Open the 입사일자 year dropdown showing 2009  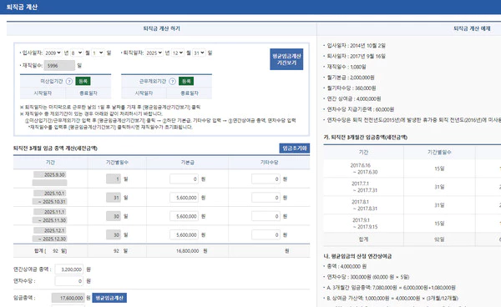pyautogui.click(x=53, y=53)
